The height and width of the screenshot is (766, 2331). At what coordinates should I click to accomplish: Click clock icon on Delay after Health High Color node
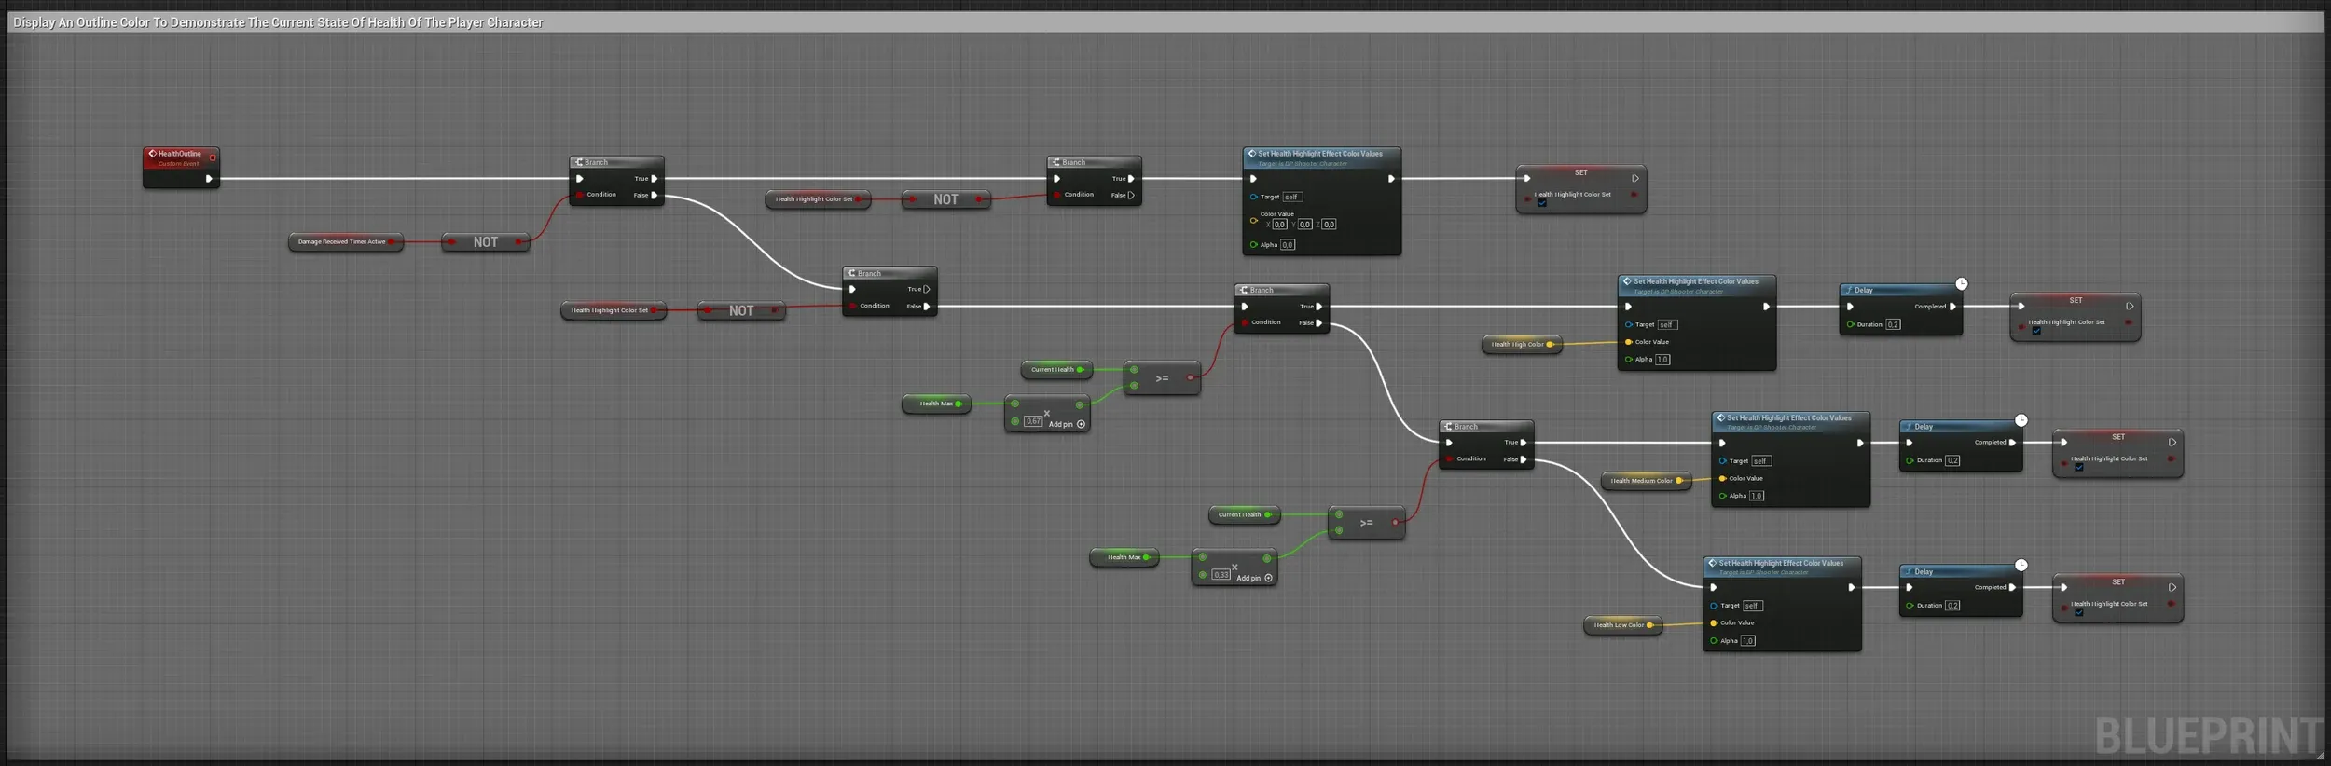click(x=1962, y=284)
